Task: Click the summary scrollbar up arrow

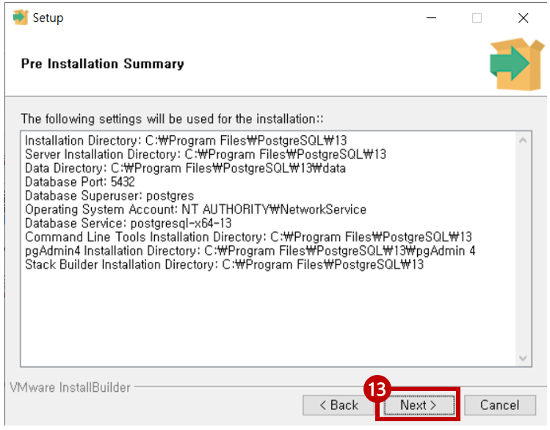Action: 523,141
